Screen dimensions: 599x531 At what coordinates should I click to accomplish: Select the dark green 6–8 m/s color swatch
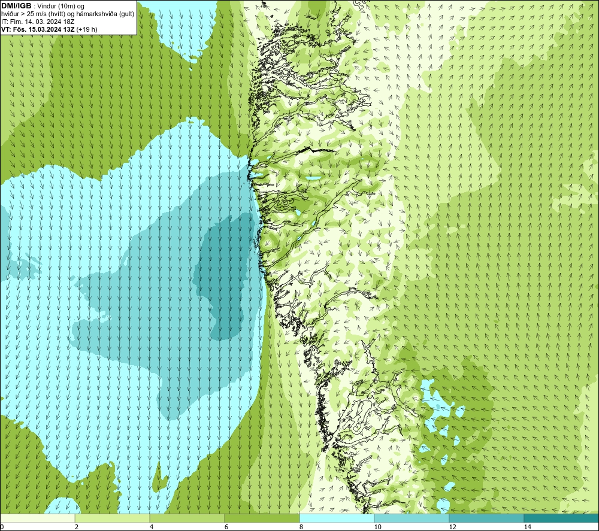click(x=262, y=518)
